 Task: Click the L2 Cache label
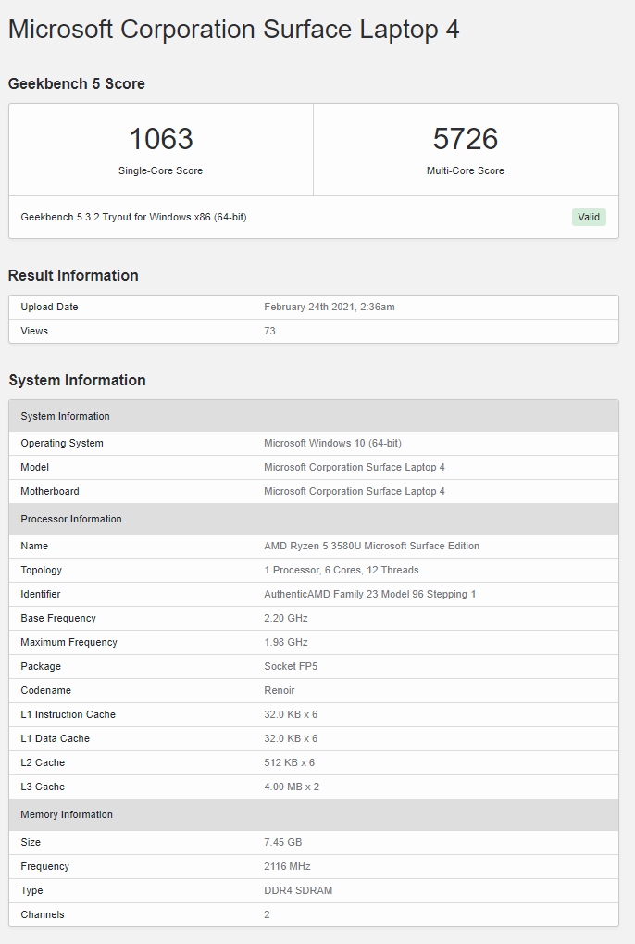[43, 762]
